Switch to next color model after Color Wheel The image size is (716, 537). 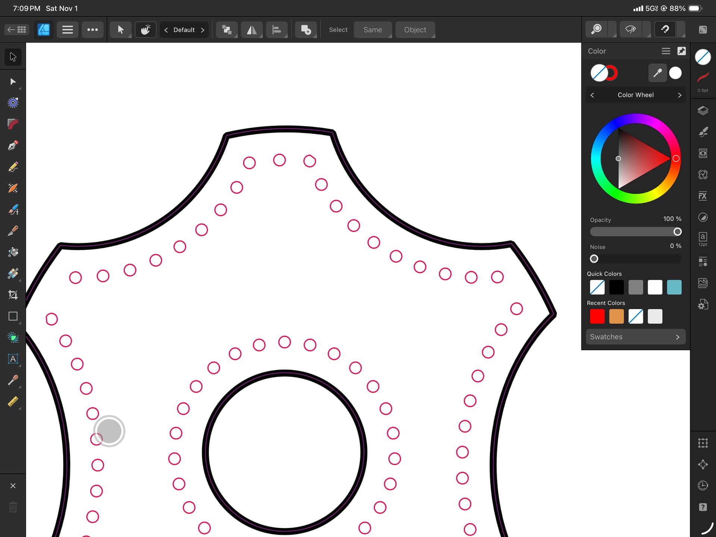[x=679, y=95]
